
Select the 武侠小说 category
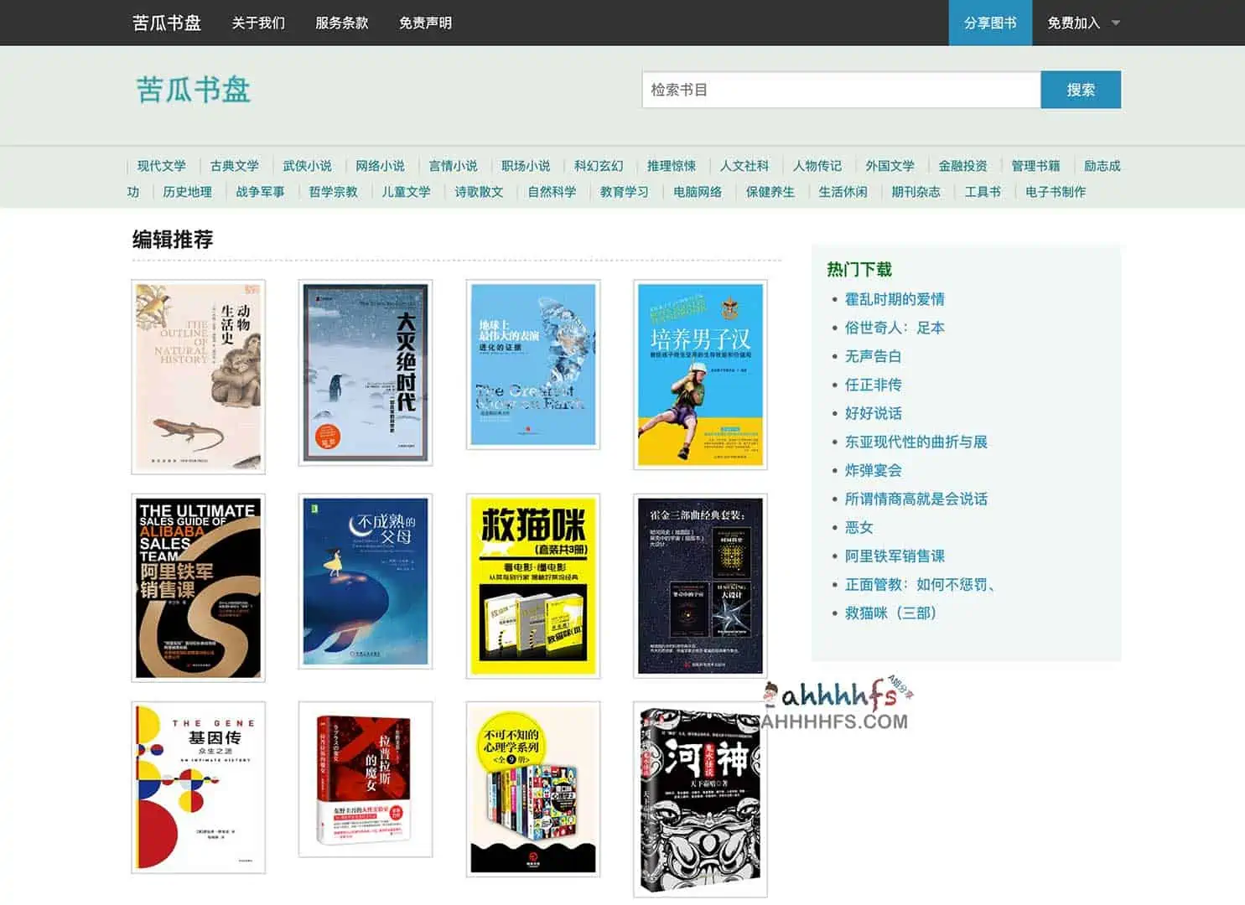(308, 166)
